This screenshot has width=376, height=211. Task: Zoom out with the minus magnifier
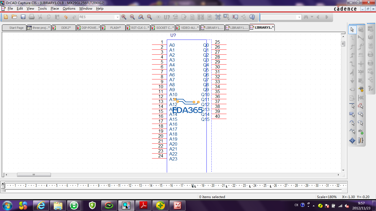coord(132,17)
